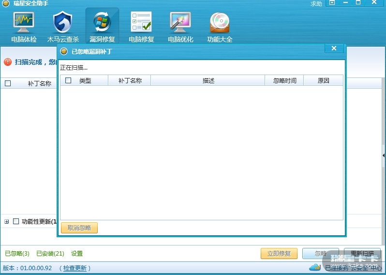The width and height of the screenshot is (386, 275).
Task: Open the 电脑优化 magic wand icon
Action: [180, 22]
